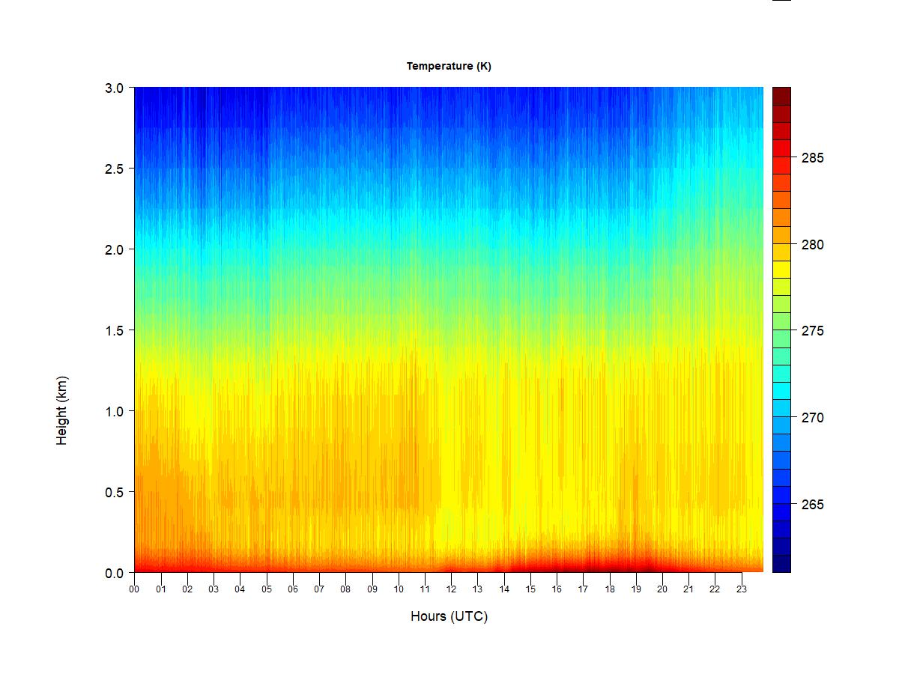
Task: Click hour label 00 on the x-axis
Action: pos(134,589)
